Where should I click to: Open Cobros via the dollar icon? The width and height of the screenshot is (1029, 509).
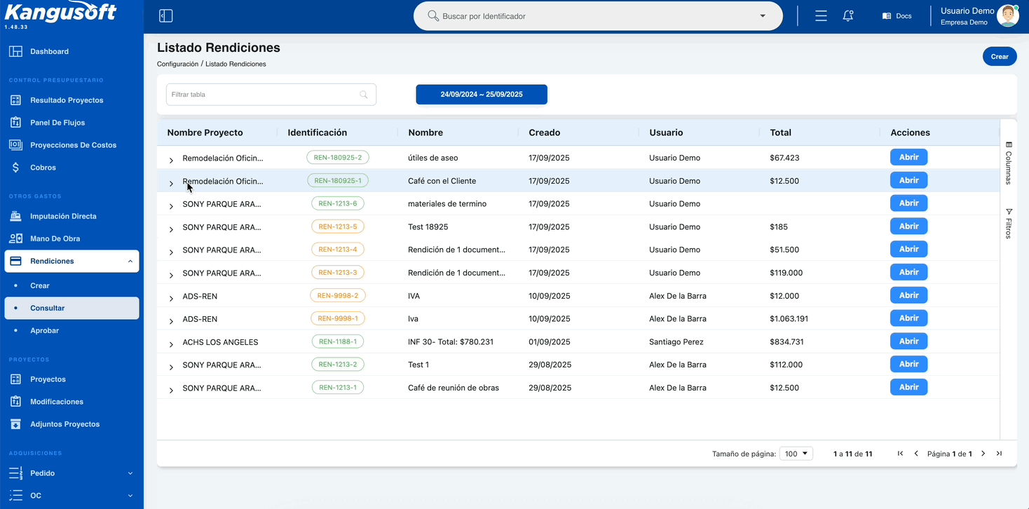15,168
